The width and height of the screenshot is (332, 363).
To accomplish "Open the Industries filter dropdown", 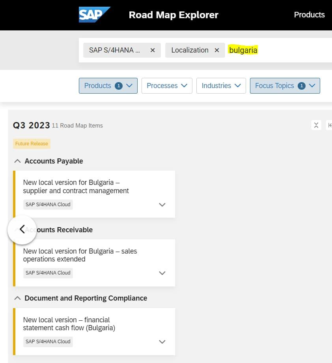I will pos(221,86).
